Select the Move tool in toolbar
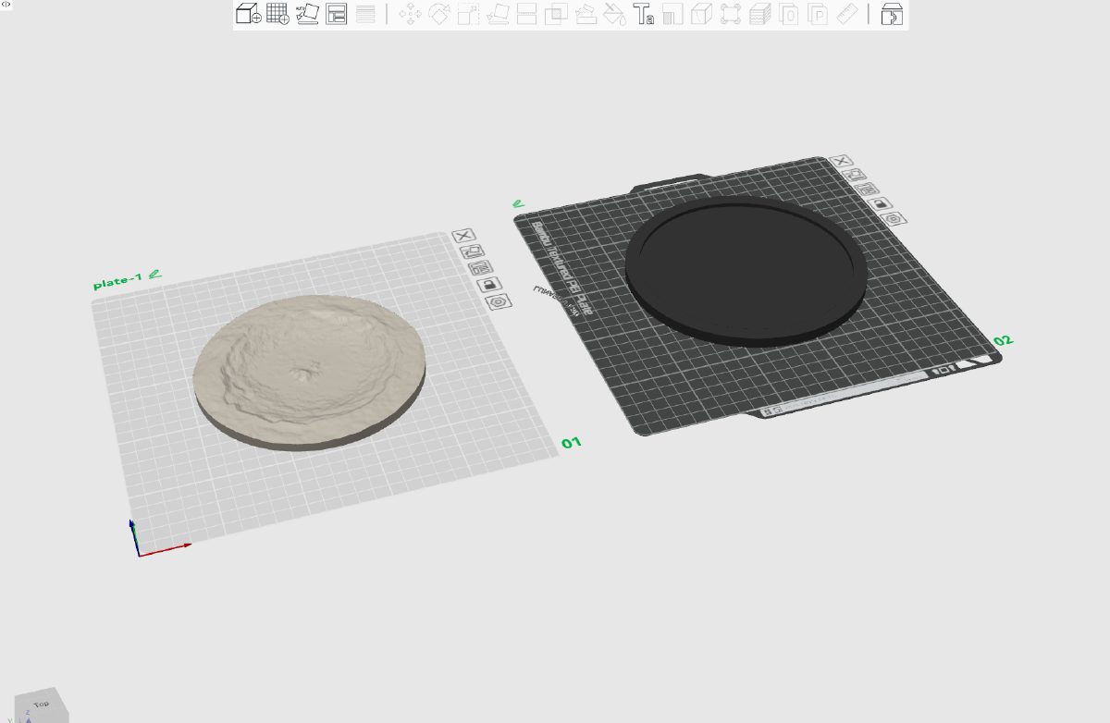This screenshot has height=723, width=1110. pyautogui.click(x=410, y=14)
